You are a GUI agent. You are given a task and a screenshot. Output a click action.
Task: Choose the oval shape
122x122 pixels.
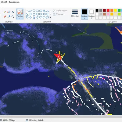[34, 11]
